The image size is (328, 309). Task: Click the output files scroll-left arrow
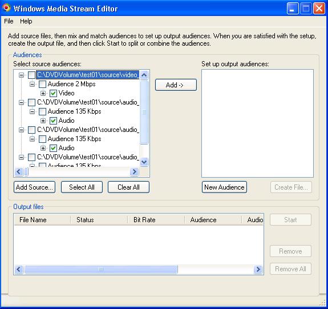[19, 269]
